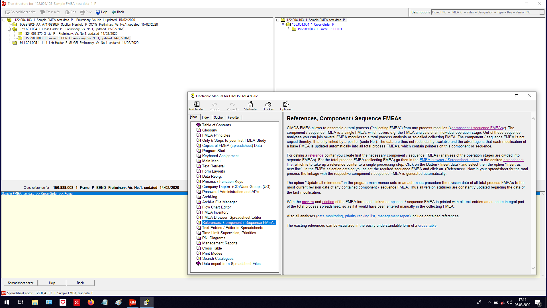Open Windows Start menu

pos(7,302)
